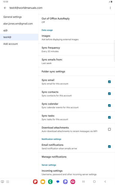Open the green phone app in the dock
Viewport: 115px width, 185px height.
pos(50,182)
